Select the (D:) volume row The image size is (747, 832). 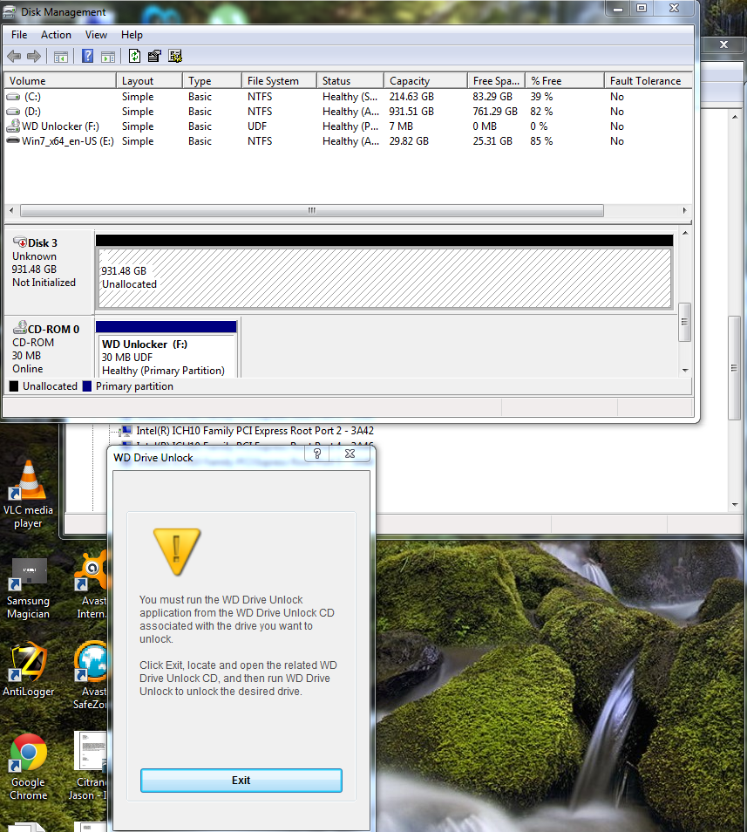coord(348,112)
